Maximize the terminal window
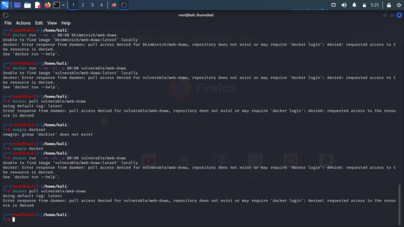The width and height of the screenshot is (404, 227). (392, 15)
